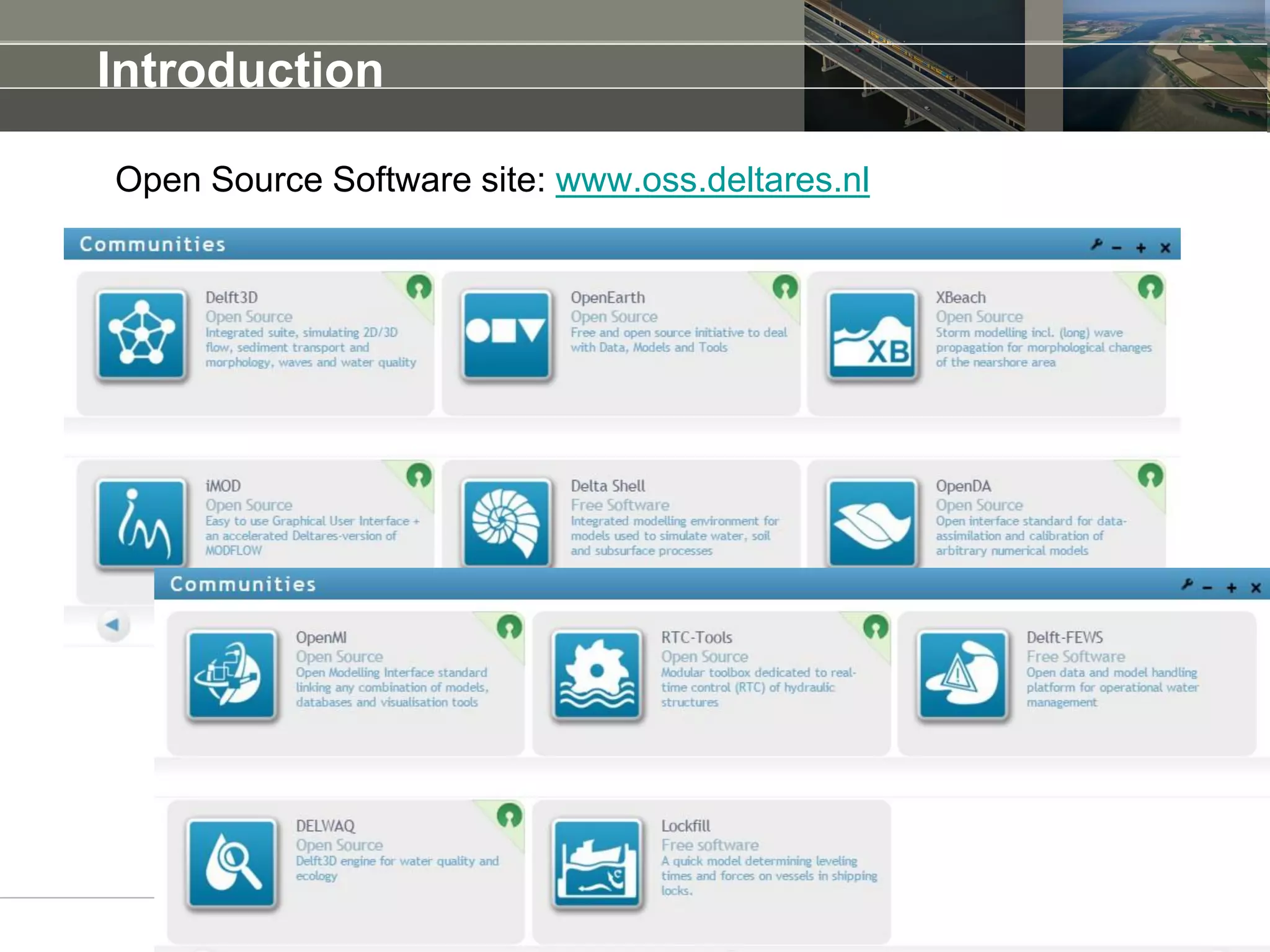The image size is (1270, 952).
Task: Click "Free Software" label under Delta Shell
Action: tap(620, 505)
